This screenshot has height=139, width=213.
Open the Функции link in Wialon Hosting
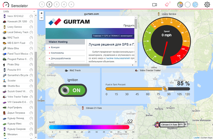[55, 47]
